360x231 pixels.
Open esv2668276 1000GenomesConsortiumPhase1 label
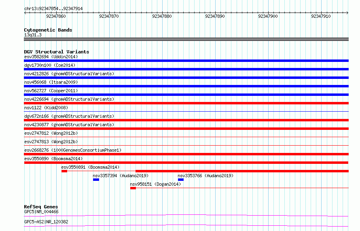pyautogui.click(x=73, y=150)
